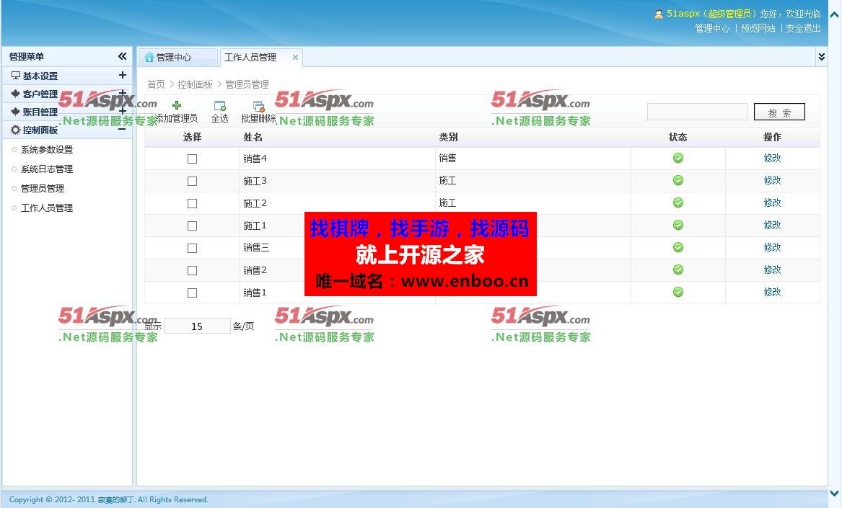842x508 pixels.
Task: Click green status icon for 施工2
Action: [678, 202]
